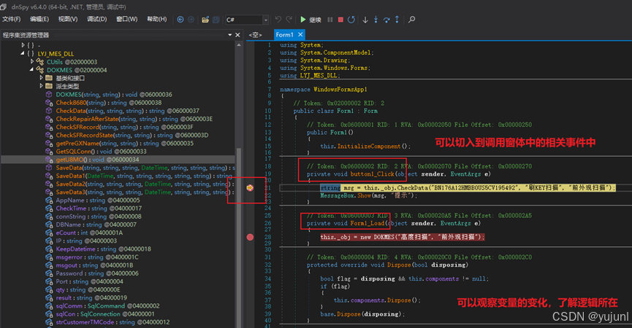Click the open file folder icon
This screenshot has height=328, width=632.
tap(205, 19)
